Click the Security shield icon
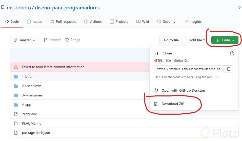242x141 pixels. 159,22
